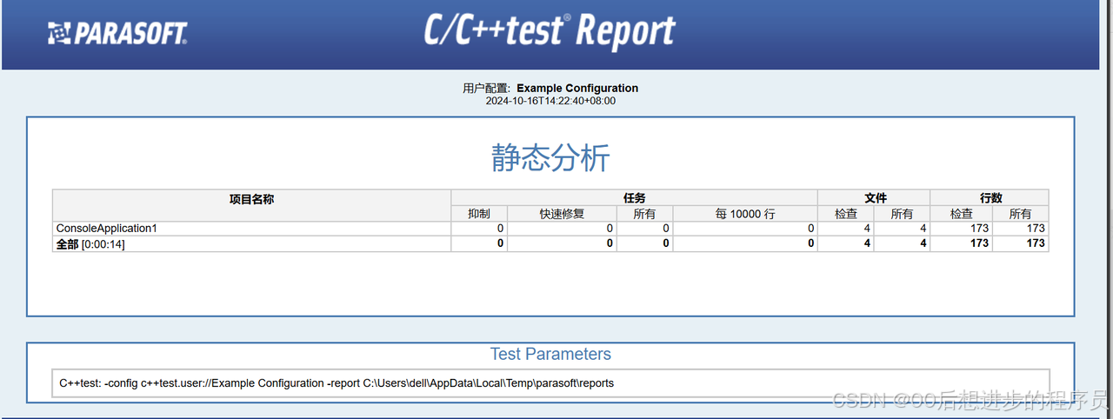Click the 全部 row's 文件 检查 value 4
Screen dimensions: 1113x419
click(x=867, y=243)
